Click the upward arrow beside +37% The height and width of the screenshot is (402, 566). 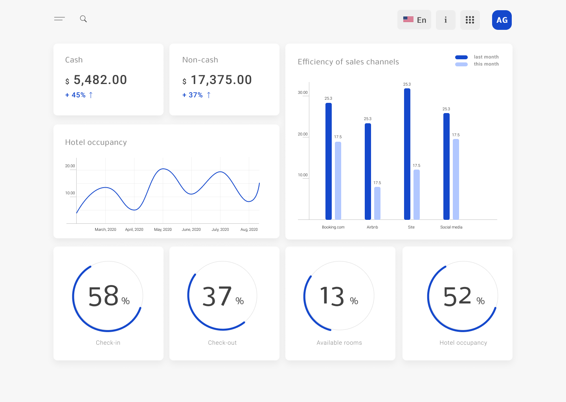pyautogui.click(x=208, y=95)
